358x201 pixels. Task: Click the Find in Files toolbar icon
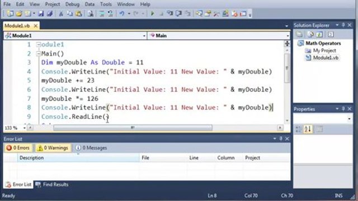click(91, 13)
